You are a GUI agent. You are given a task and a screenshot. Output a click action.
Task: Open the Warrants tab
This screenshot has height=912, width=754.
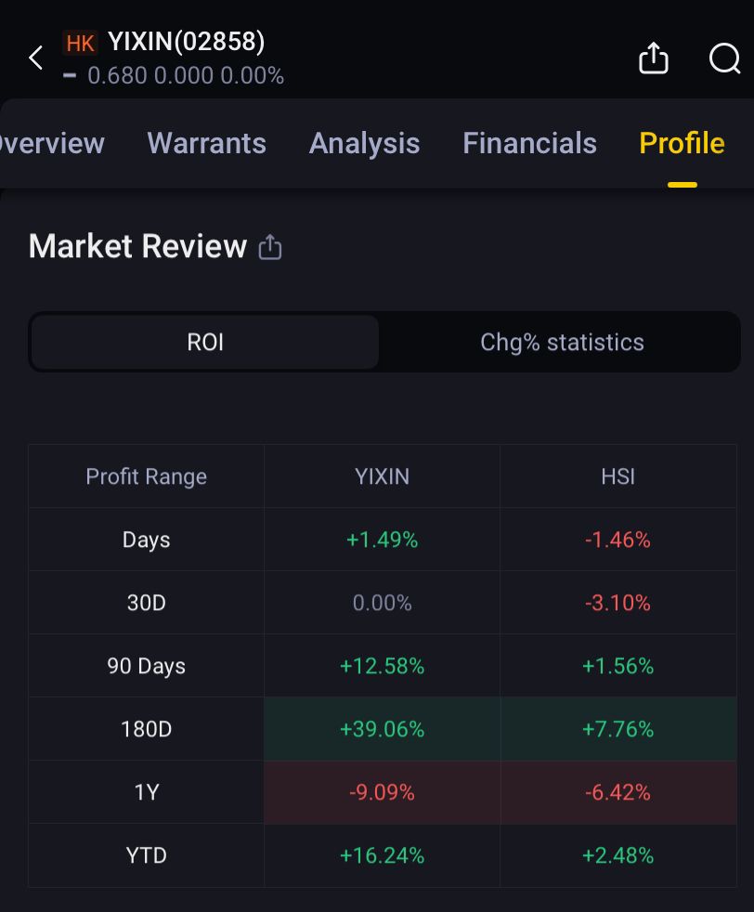pyautogui.click(x=206, y=143)
